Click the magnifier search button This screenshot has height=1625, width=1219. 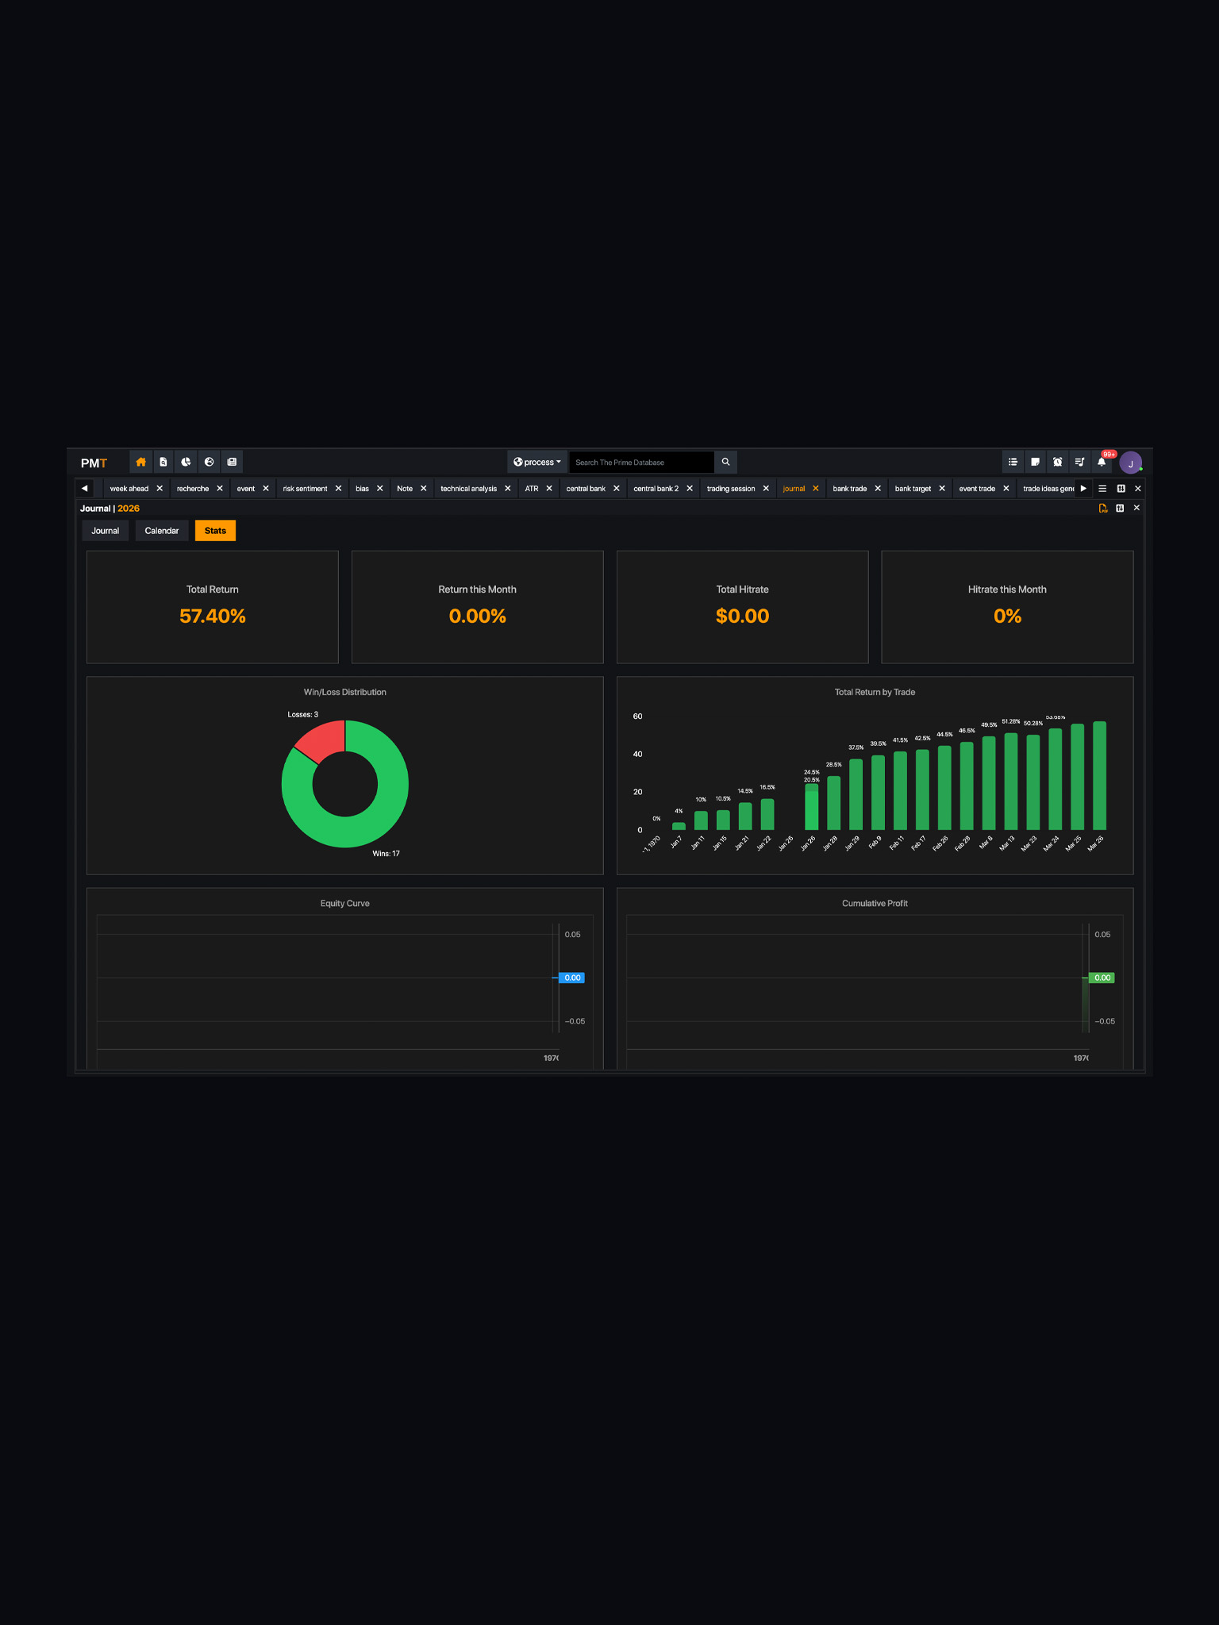(x=725, y=462)
